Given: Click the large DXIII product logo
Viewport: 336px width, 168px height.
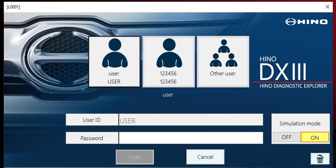Looking at the screenshot, I should click(283, 71).
